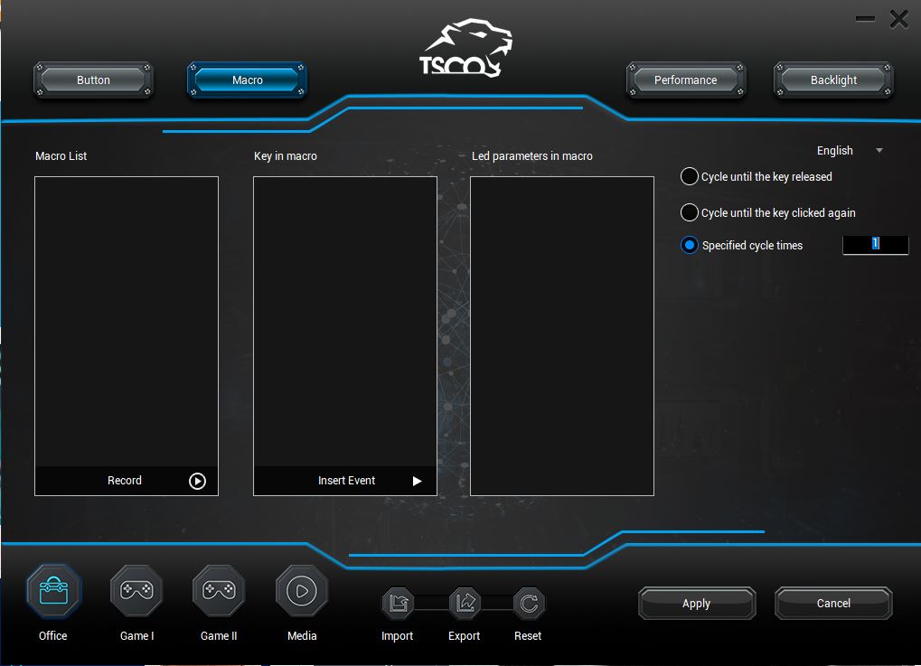Expand the Insert Event arrow menu
This screenshot has width=921, height=666.
click(417, 481)
